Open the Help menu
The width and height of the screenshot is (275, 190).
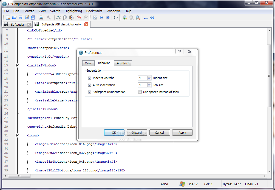click(x=128, y=11)
